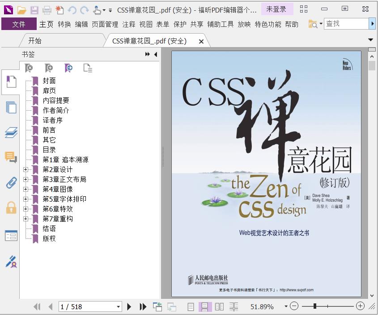Click the folder search icon beside the find box
The image size is (378, 315).
point(313,24)
